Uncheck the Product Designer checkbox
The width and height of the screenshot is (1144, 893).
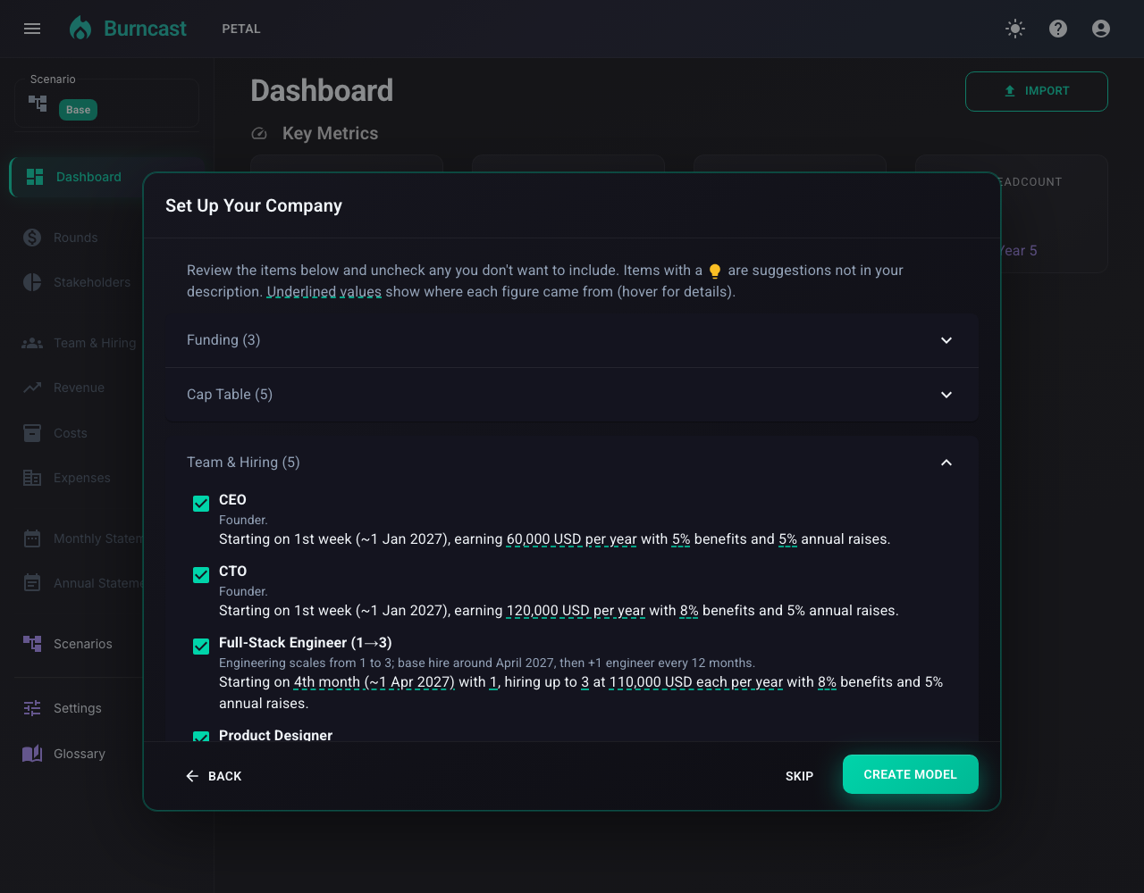(201, 737)
